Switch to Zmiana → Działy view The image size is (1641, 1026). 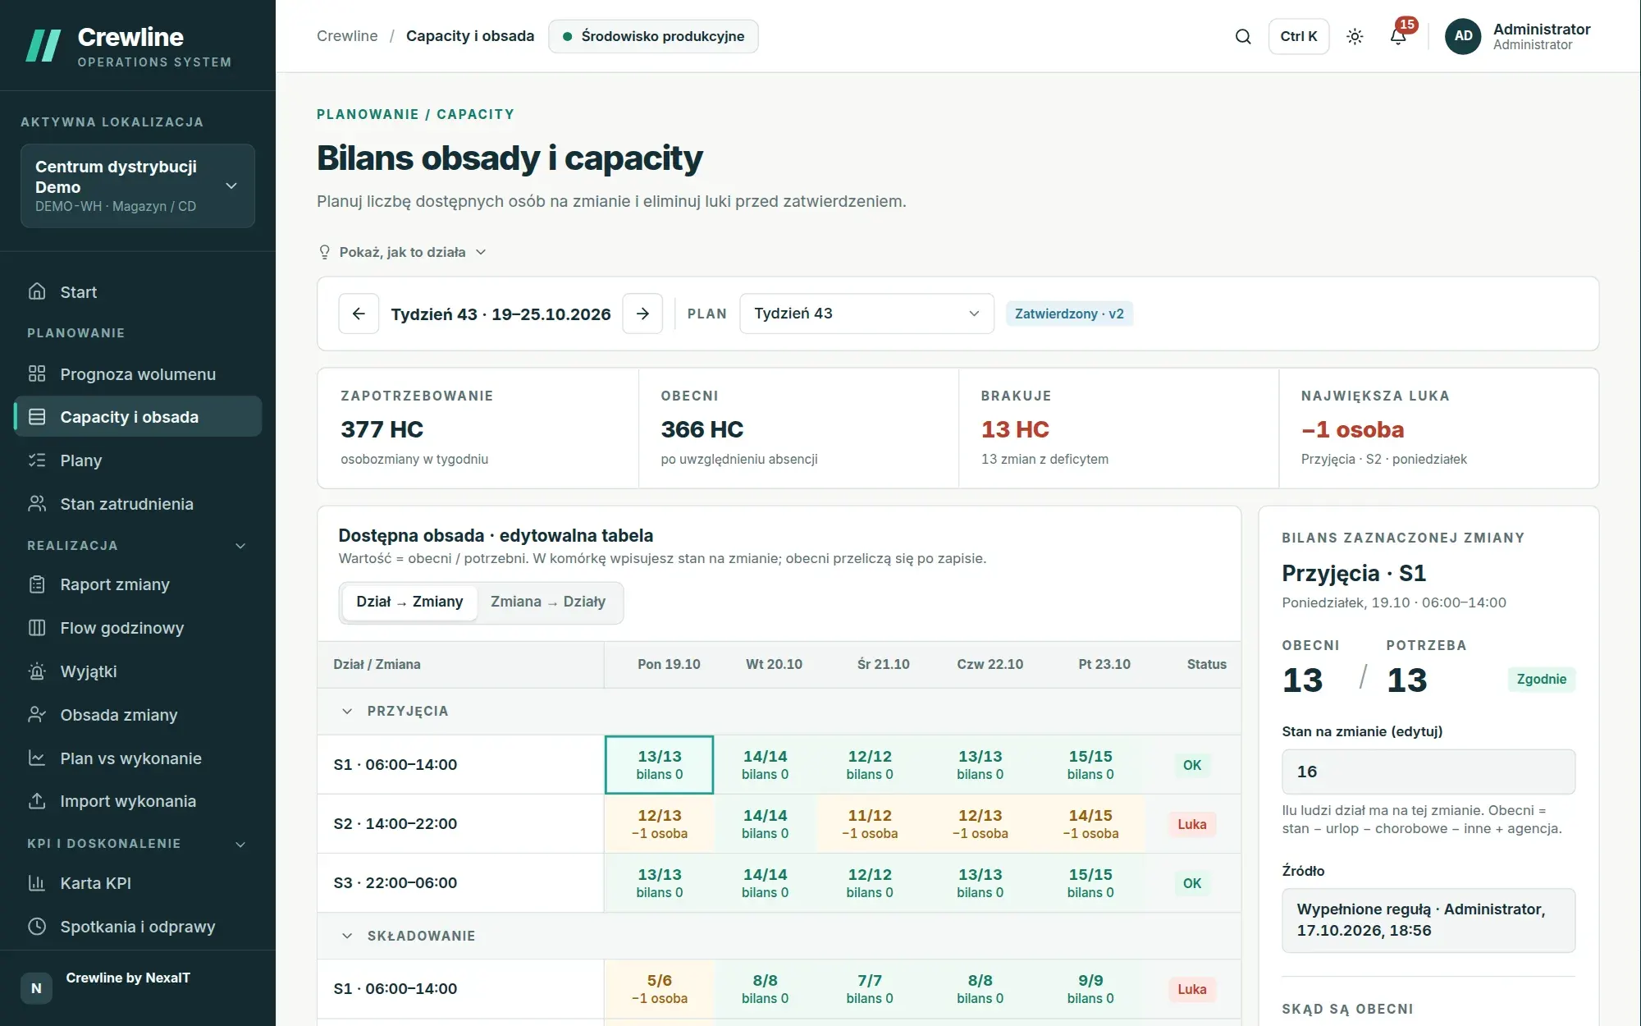pyautogui.click(x=548, y=602)
